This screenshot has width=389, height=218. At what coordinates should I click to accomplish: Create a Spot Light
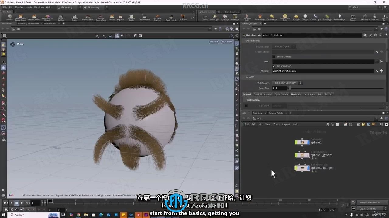point(225,18)
